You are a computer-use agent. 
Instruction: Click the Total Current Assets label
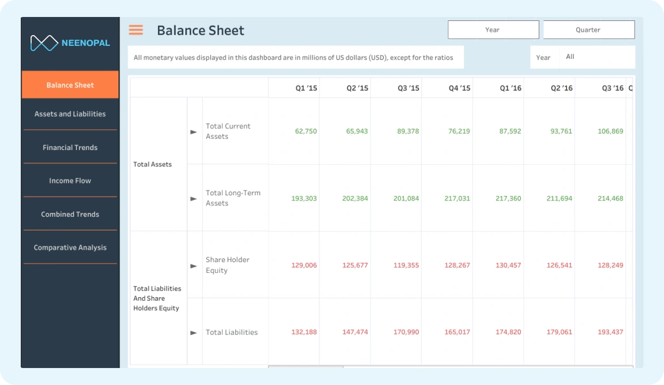(228, 131)
